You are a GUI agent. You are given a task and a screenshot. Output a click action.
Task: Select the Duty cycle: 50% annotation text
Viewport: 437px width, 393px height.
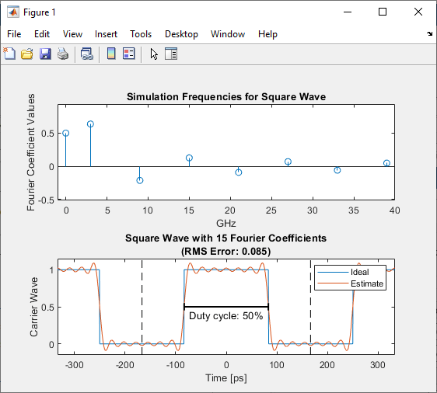point(225,316)
